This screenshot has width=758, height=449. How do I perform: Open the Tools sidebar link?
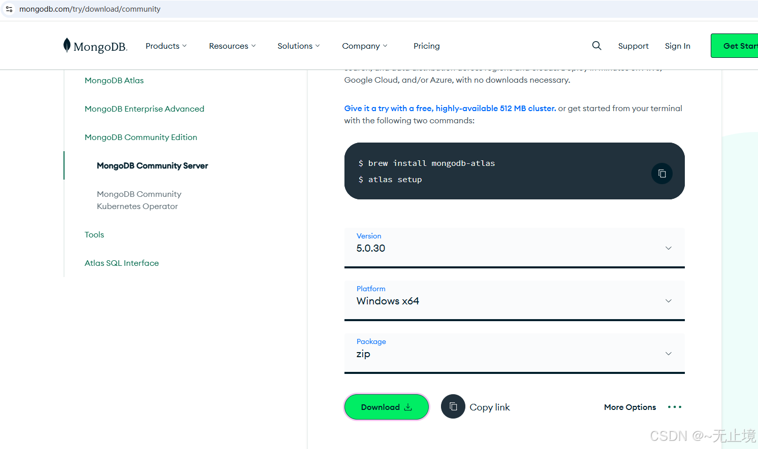tap(94, 234)
